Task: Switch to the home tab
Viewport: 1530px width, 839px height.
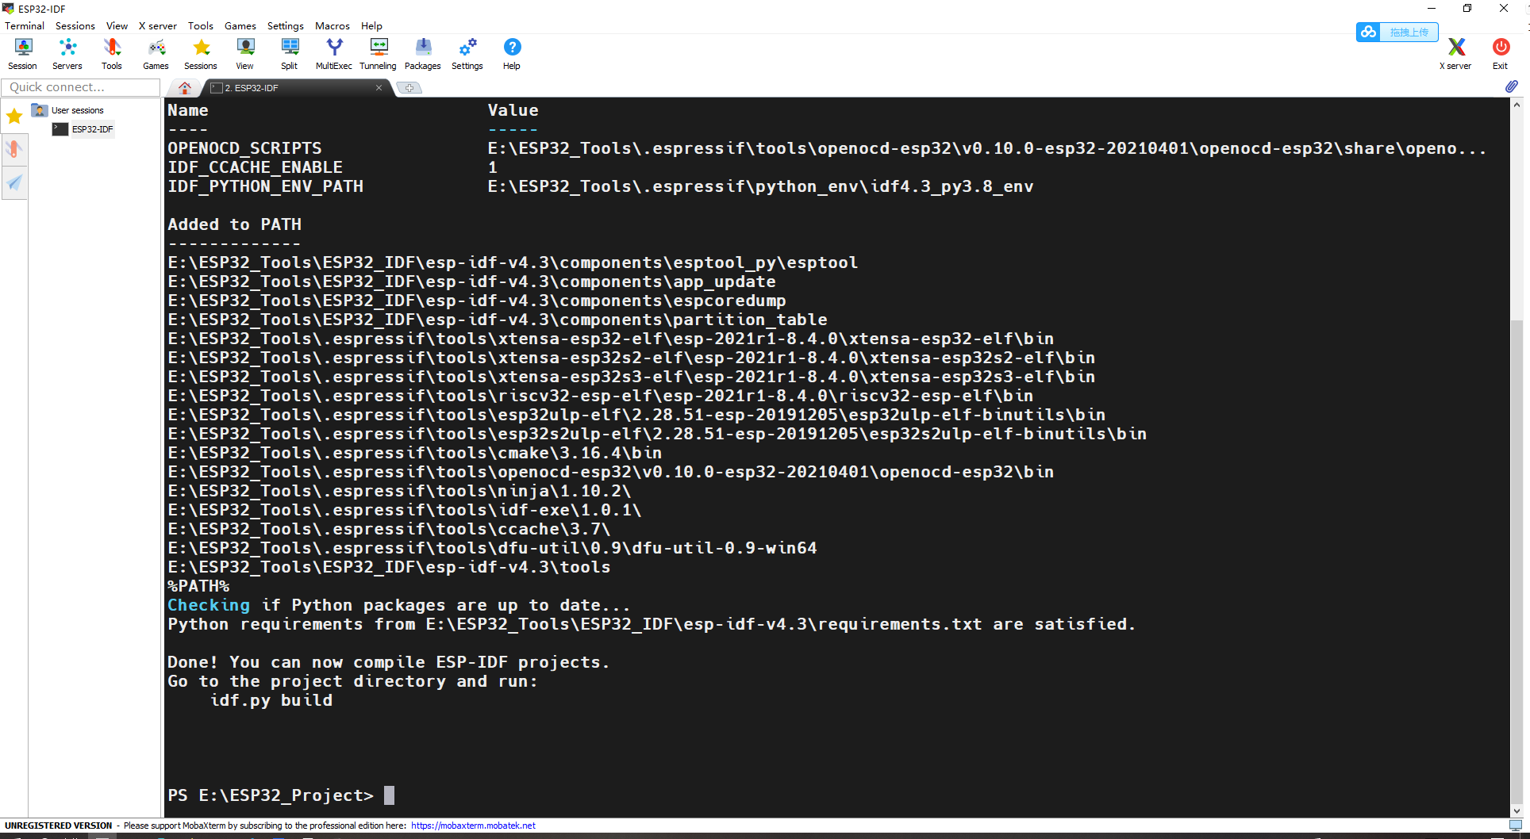Action: [x=184, y=87]
